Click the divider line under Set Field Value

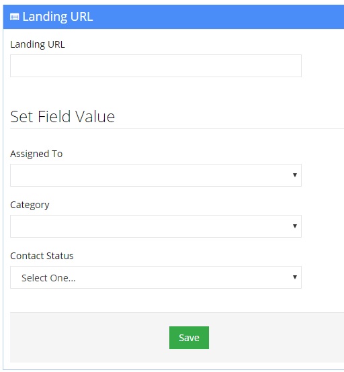(177, 128)
